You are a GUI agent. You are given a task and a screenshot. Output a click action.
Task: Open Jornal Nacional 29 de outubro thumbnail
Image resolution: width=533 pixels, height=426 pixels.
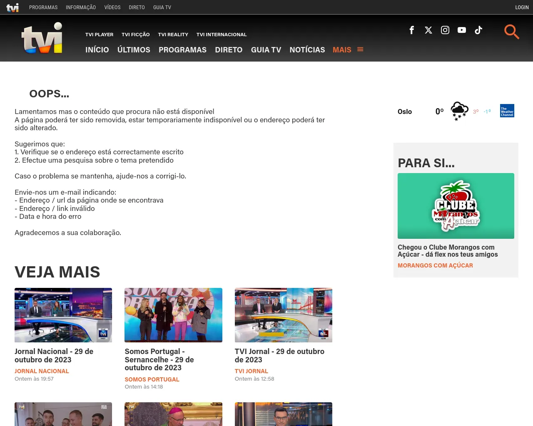coord(63,315)
